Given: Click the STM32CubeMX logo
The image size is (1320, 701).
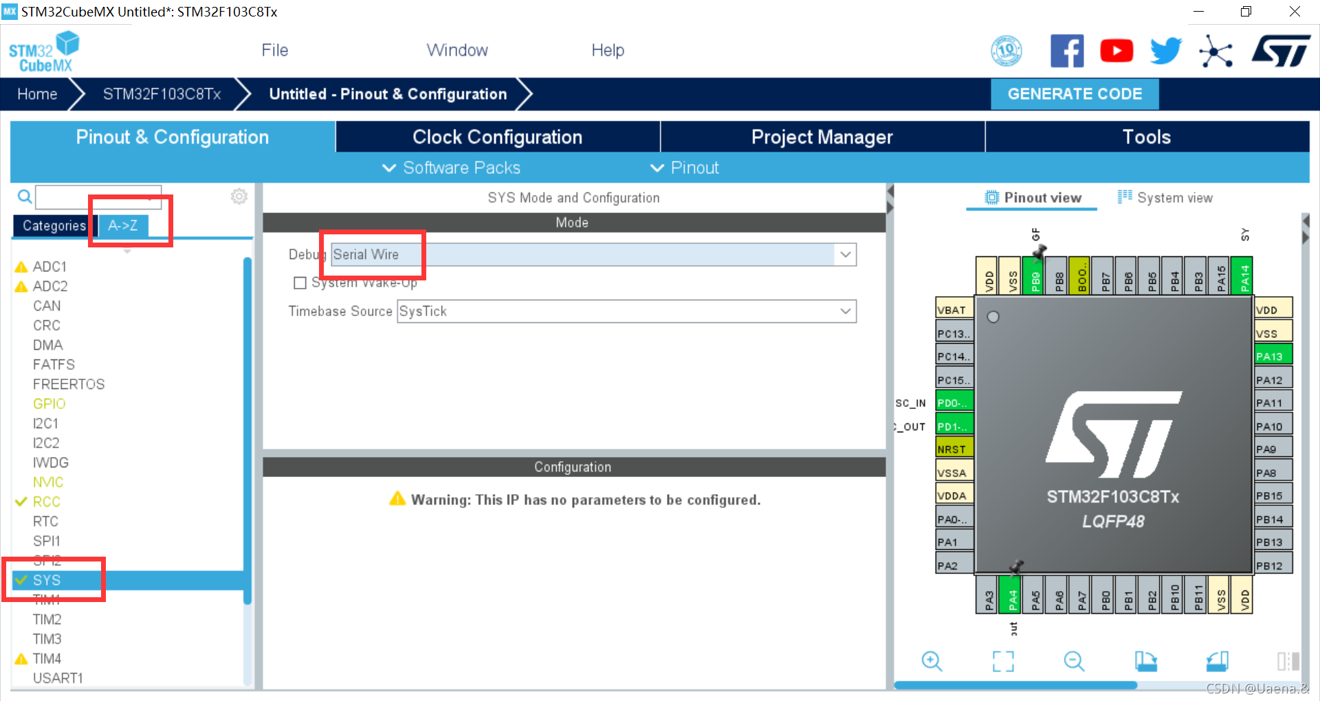Looking at the screenshot, I should coord(44,52).
